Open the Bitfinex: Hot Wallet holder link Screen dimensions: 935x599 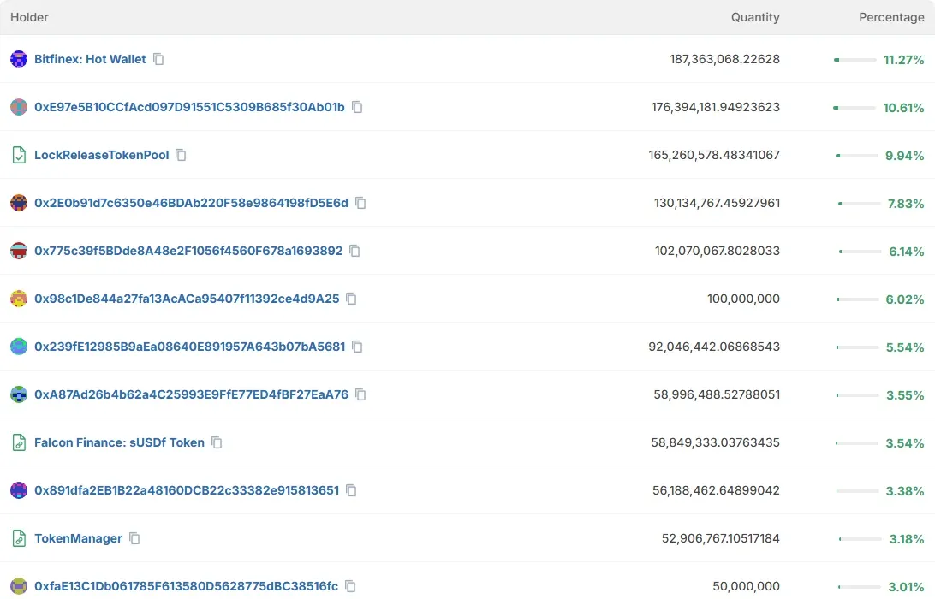(90, 59)
